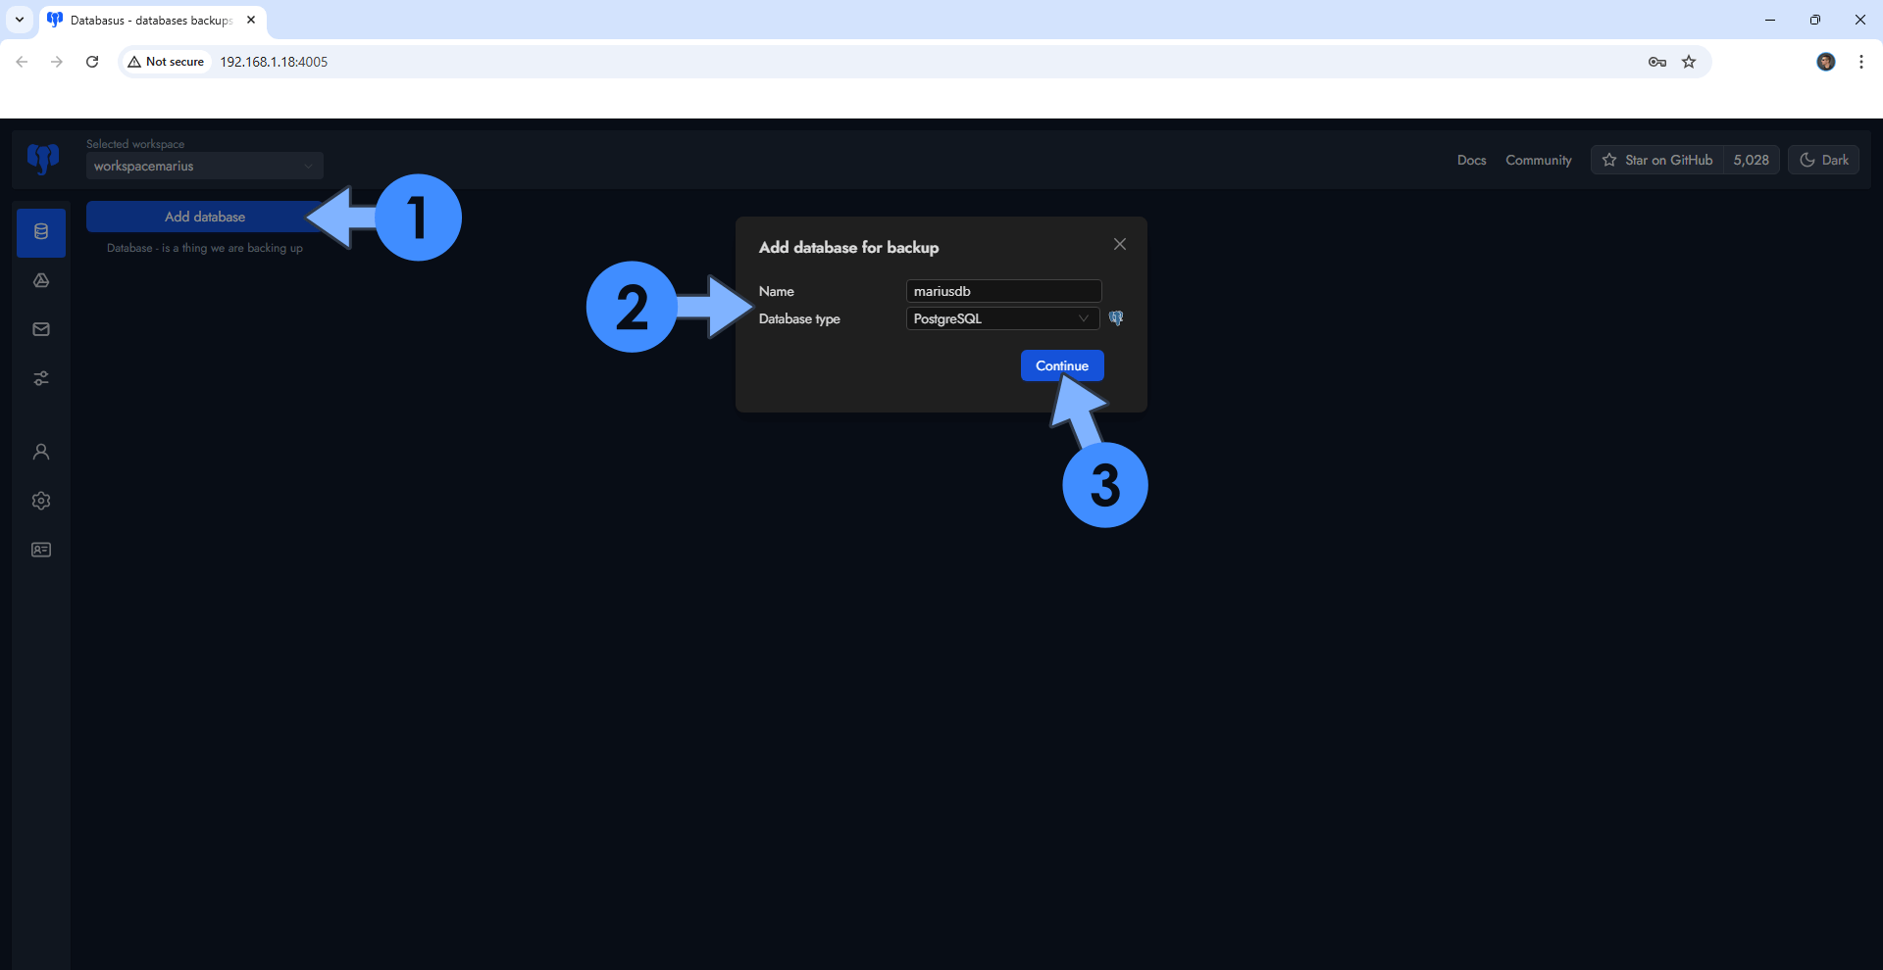Close the Add database for backup dialog
Image resolution: width=1883 pixels, height=970 pixels.
click(x=1120, y=244)
